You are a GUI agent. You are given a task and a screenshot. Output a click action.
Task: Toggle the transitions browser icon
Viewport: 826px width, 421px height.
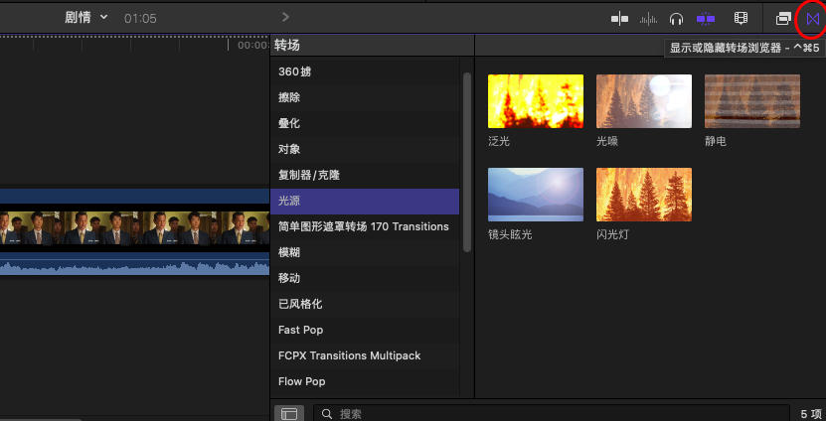coord(813,19)
